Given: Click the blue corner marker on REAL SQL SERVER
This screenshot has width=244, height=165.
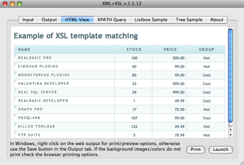Looking at the screenshot, I should click(x=15, y=90).
